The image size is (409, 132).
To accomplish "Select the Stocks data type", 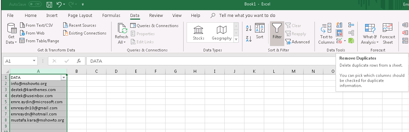I will tap(199, 33).
